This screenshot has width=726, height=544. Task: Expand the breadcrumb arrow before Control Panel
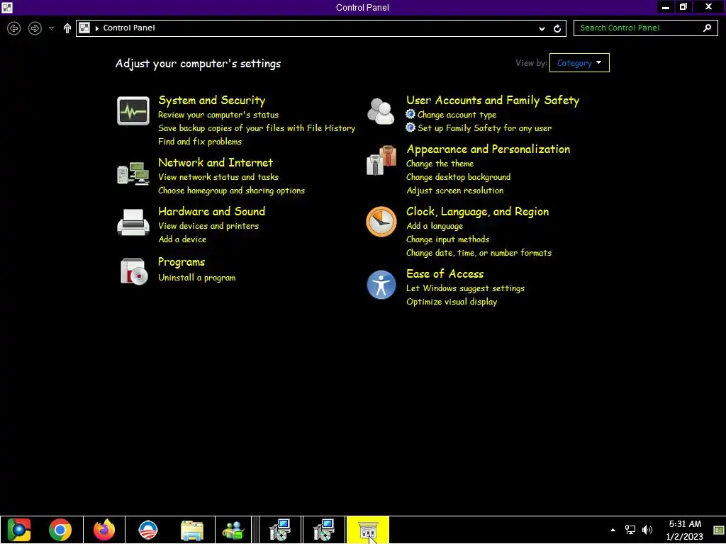click(96, 28)
